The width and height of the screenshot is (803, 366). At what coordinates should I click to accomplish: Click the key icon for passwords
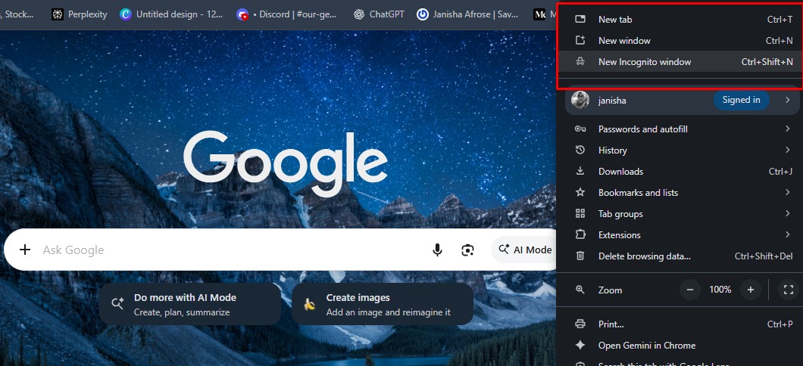(580, 129)
